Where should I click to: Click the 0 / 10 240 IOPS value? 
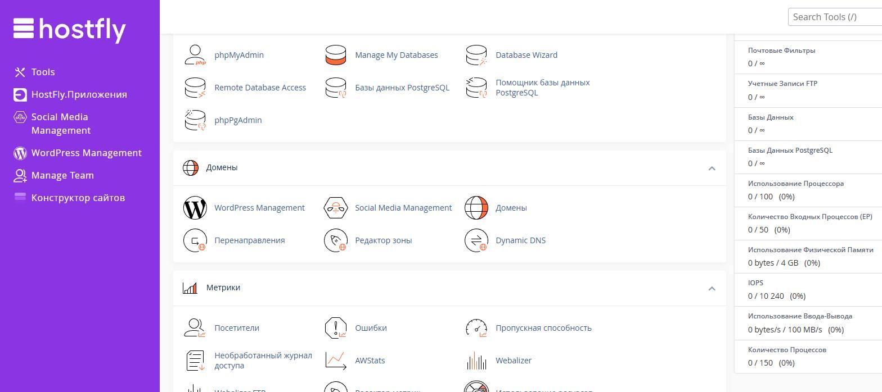(x=766, y=296)
